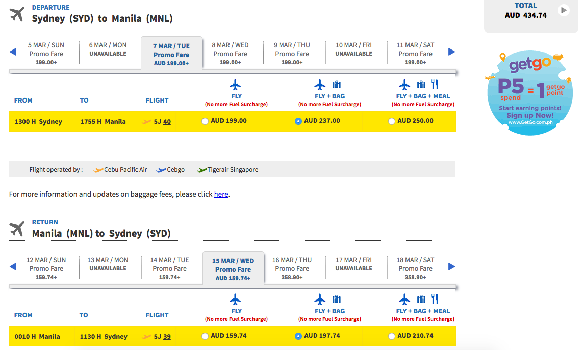Click the 'Manila (MNL) to Sydney (SYD)' heading

(101, 233)
